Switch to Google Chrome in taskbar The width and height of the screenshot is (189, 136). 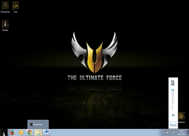[29, 133]
